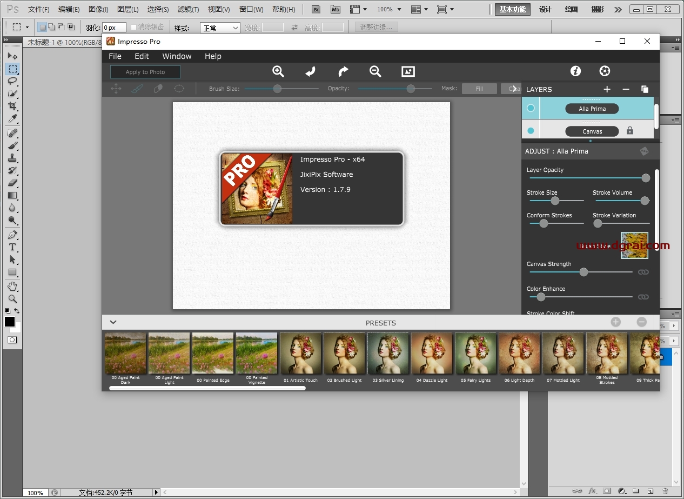Expand more workspaces double arrow
This screenshot has height=499, width=684.
(618, 9)
